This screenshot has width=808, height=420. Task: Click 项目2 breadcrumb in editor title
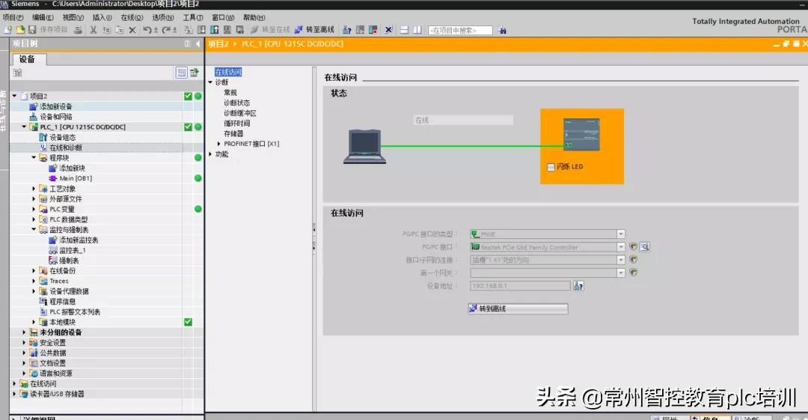(218, 44)
